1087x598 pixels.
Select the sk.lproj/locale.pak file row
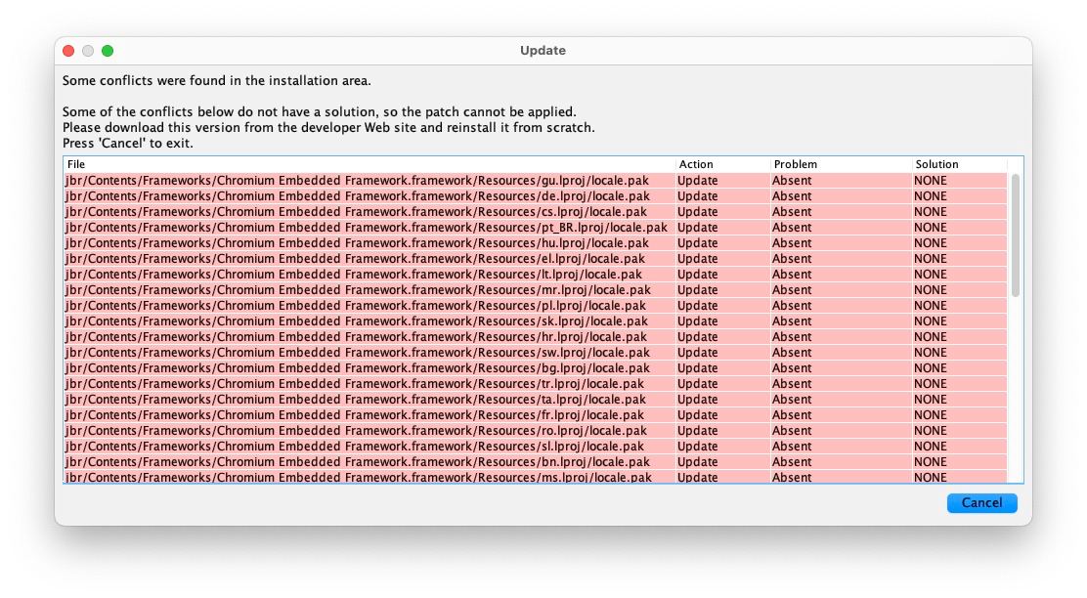click(x=535, y=320)
